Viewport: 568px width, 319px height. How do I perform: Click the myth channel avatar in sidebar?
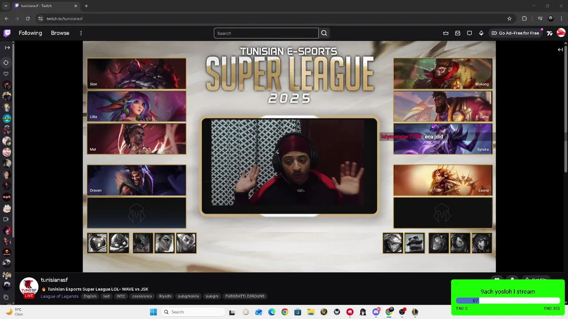click(x=7, y=197)
